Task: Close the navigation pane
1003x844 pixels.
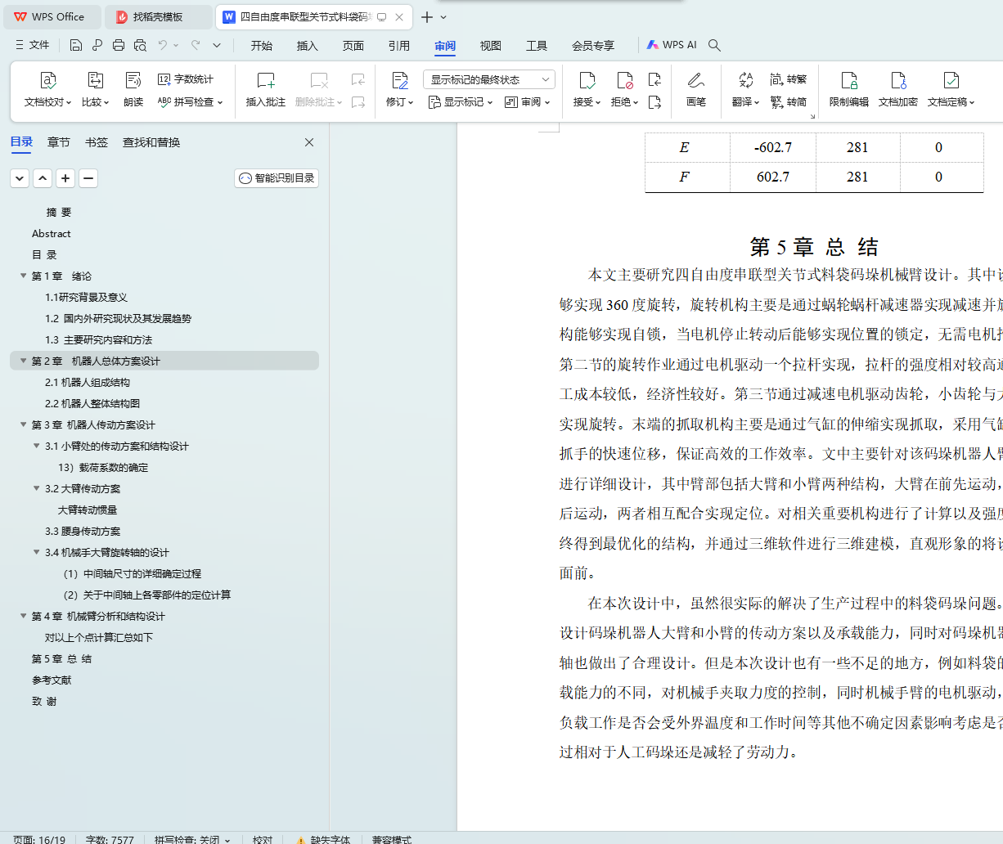Action: coord(309,142)
